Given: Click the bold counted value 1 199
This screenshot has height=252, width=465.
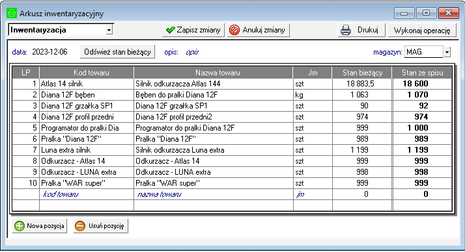Looking at the screenshot, I should click(417, 150).
